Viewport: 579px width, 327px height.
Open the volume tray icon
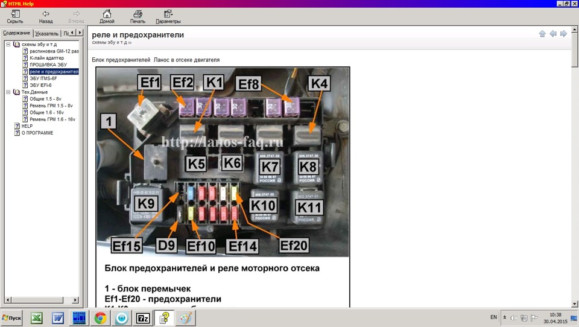[x=514, y=318]
